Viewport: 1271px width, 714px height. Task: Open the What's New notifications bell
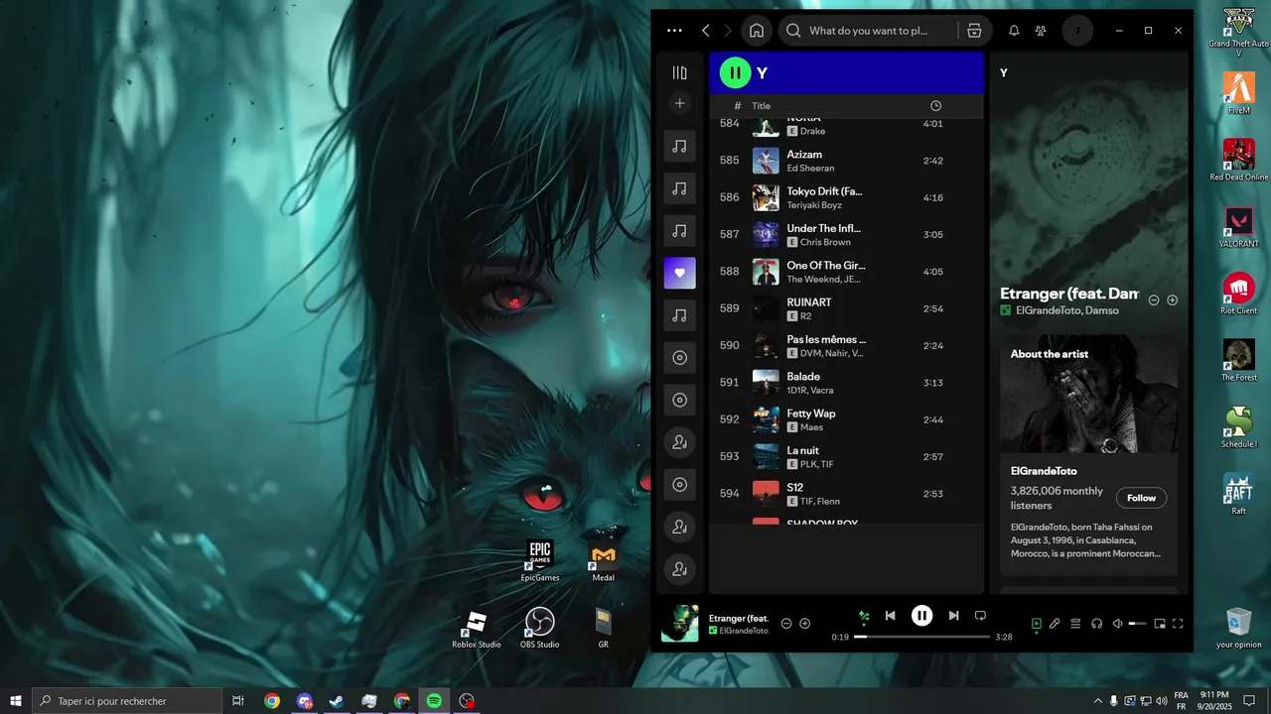[x=1014, y=31]
